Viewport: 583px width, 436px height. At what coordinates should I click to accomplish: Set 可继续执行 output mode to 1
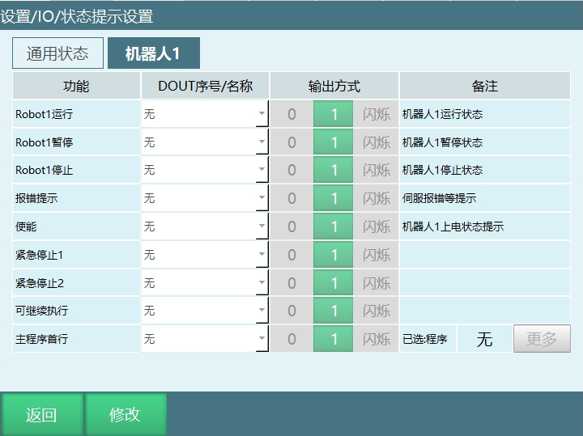(x=333, y=311)
